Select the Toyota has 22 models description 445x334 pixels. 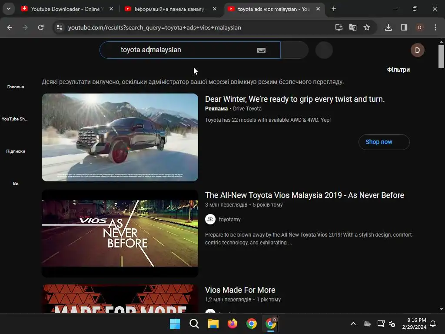click(x=268, y=120)
